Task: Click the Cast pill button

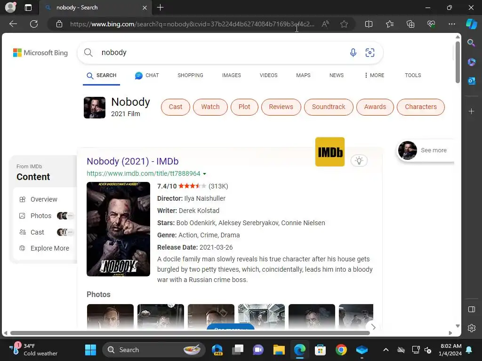Action: pos(176,107)
